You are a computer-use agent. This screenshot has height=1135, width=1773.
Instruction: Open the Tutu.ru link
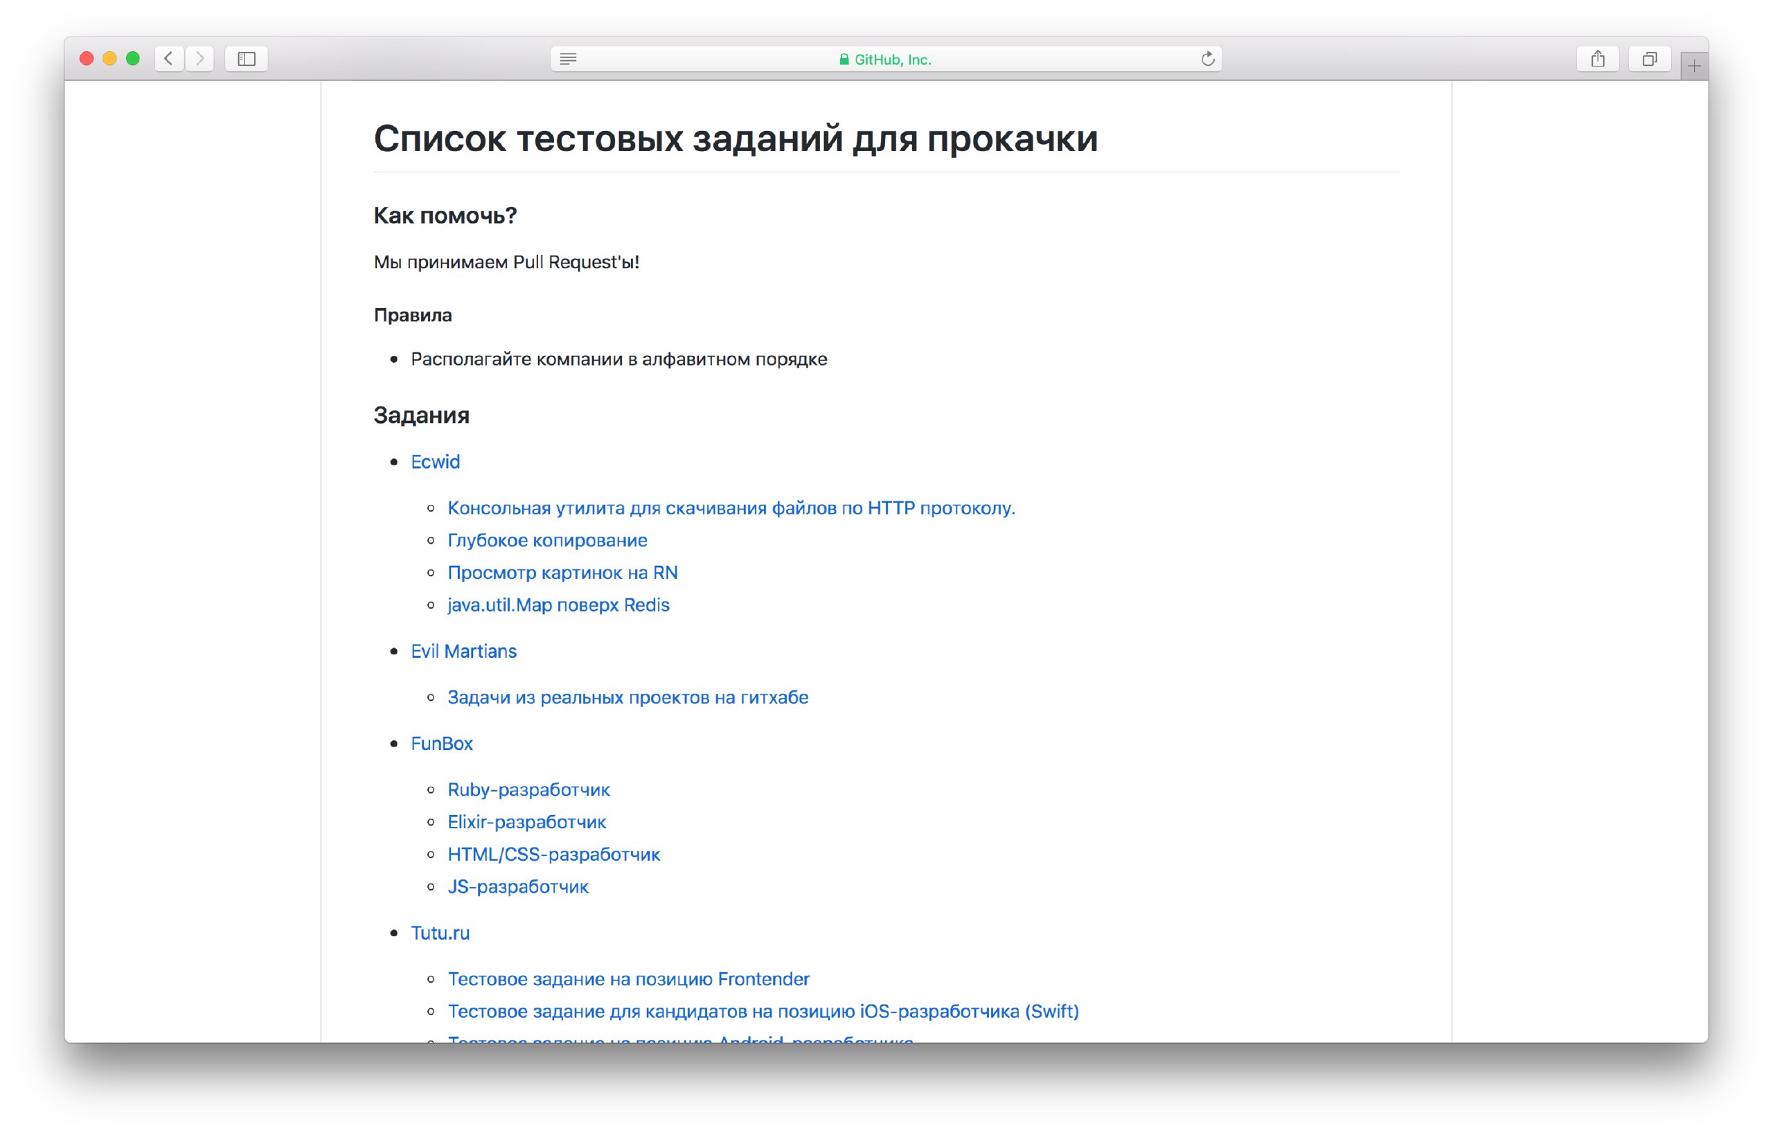click(440, 932)
